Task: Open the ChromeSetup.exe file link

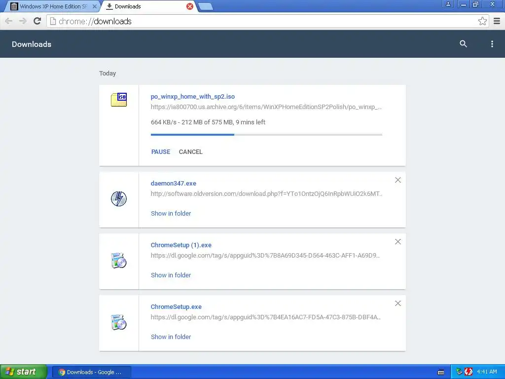Action: [x=176, y=307]
